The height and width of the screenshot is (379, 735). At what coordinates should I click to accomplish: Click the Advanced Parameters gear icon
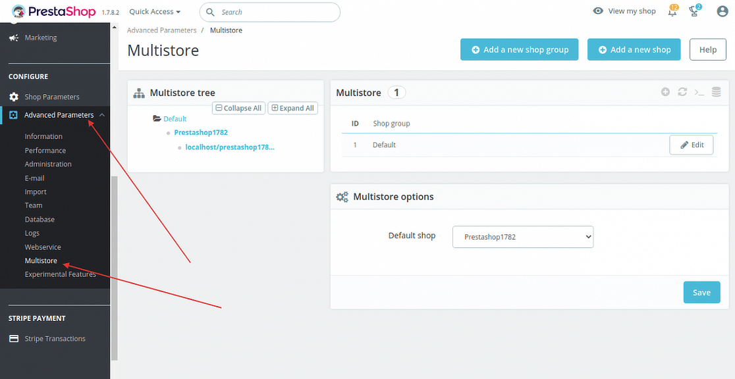(x=14, y=114)
